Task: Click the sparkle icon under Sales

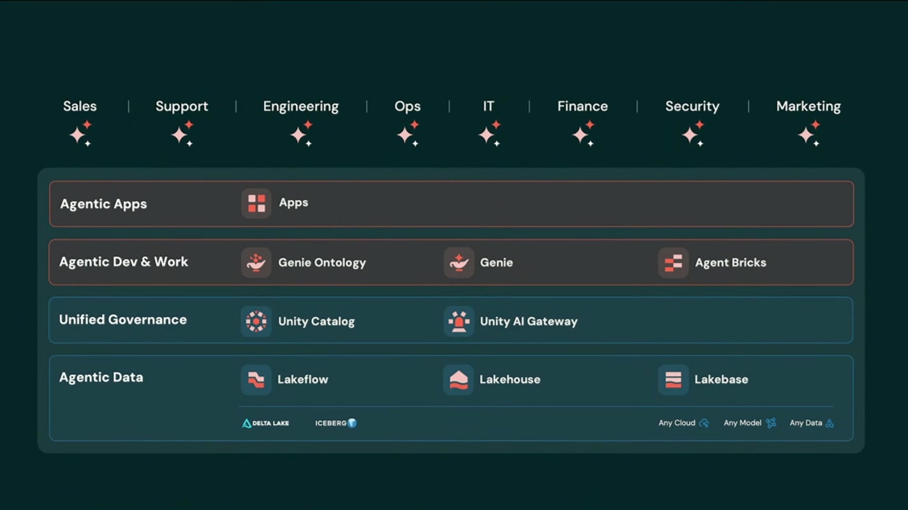Action: (x=81, y=133)
